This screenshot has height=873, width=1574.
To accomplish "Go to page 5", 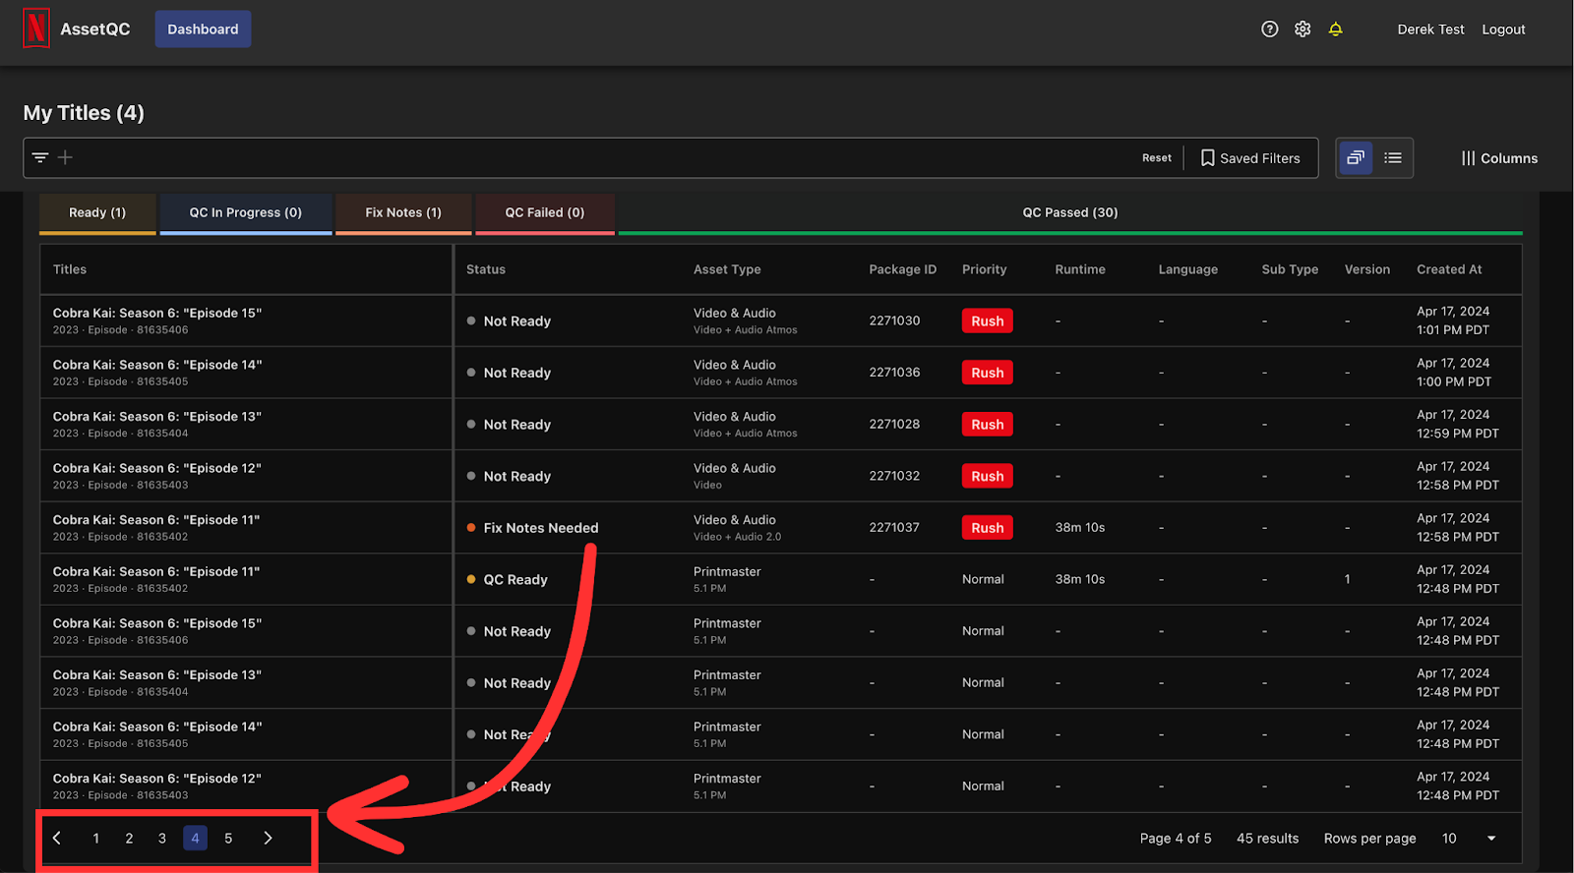I will (x=228, y=839).
